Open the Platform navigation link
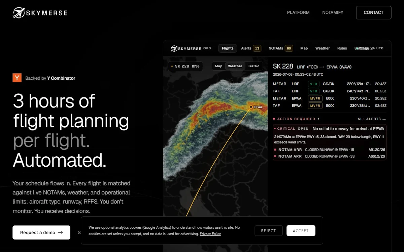The width and height of the screenshot is (404, 252). (x=298, y=12)
